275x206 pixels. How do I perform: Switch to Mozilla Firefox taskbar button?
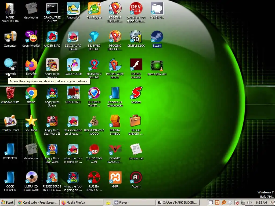click(x=82, y=203)
